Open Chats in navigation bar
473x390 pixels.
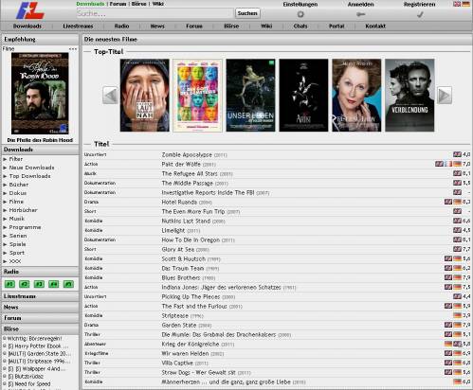coord(300,27)
